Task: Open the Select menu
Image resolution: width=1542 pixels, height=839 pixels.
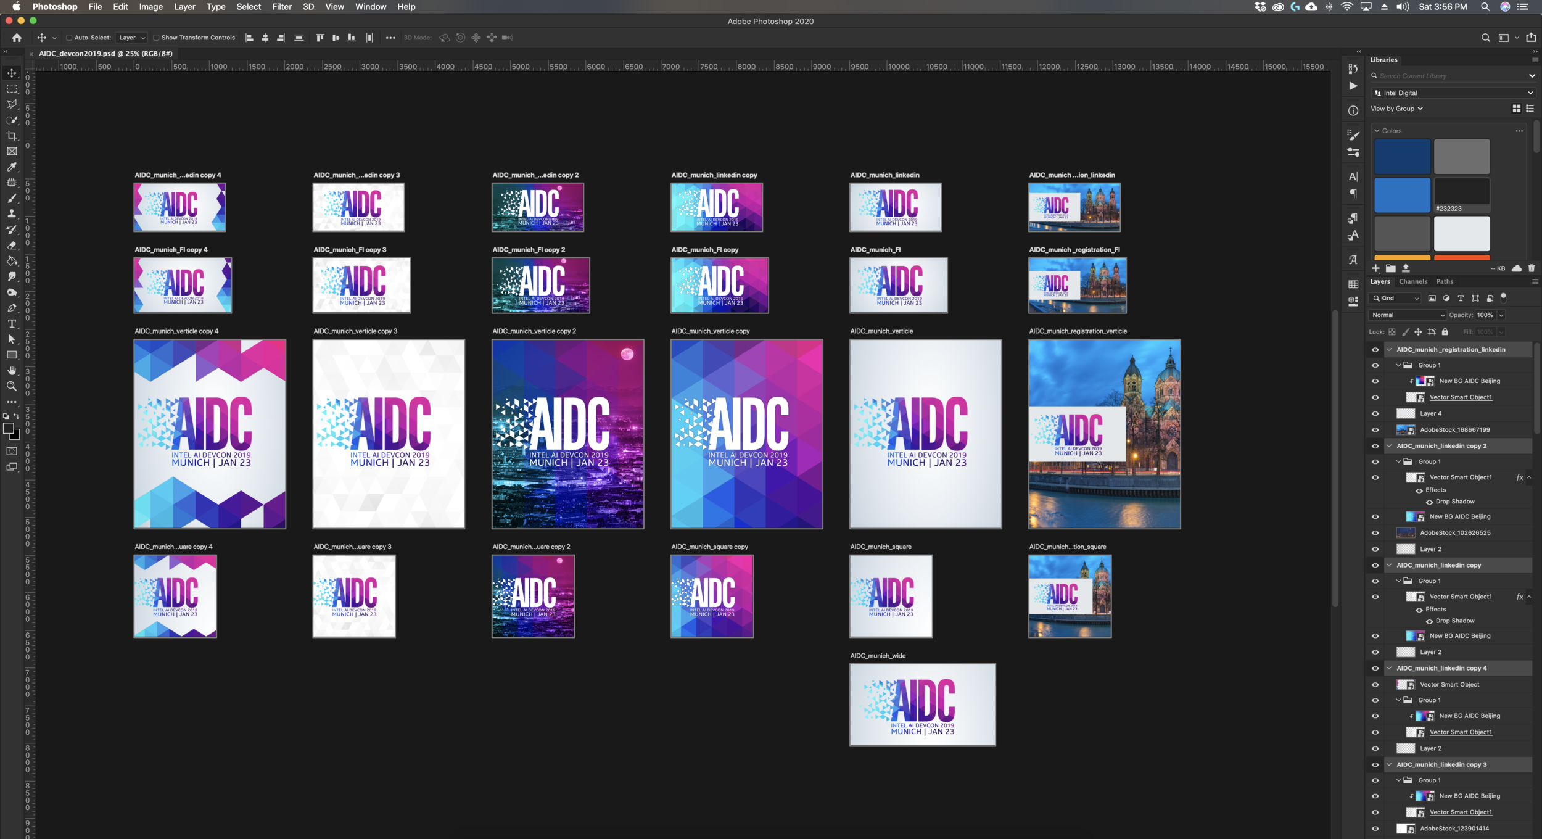Action: pos(249,7)
